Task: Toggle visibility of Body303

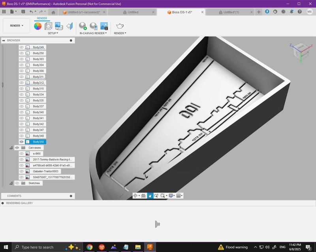Action: tap(21, 59)
